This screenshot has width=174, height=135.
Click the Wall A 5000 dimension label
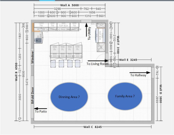tap(70, 5)
